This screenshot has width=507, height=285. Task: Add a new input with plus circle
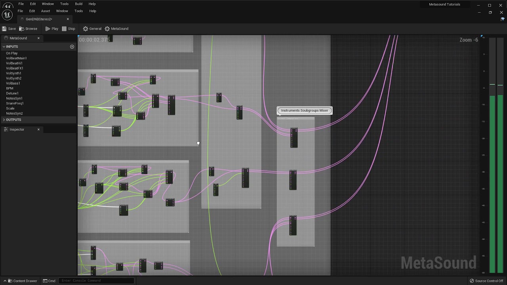[x=72, y=47]
